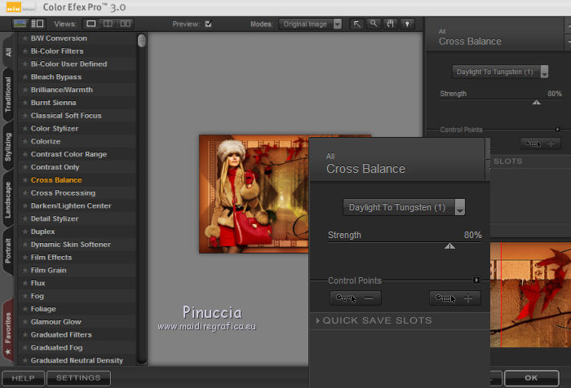
Task: Click the Modes dropdown arrow button
Action: click(x=338, y=24)
